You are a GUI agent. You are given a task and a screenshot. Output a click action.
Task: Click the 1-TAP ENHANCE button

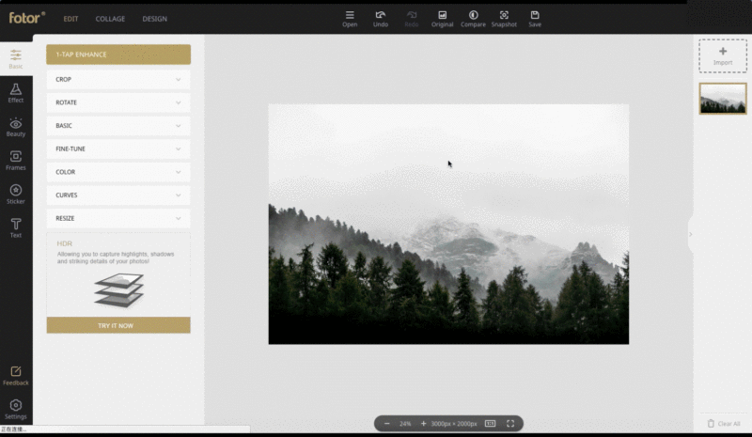coord(118,55)
